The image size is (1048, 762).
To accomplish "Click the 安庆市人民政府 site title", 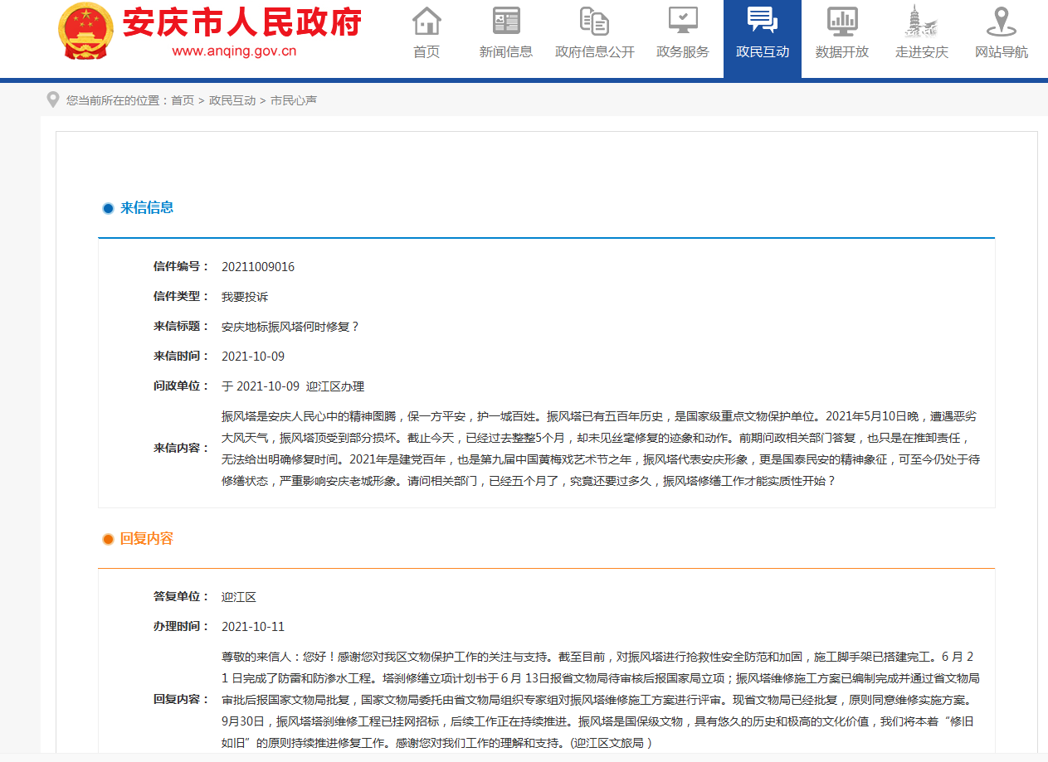I will click(x=242, y=22).
